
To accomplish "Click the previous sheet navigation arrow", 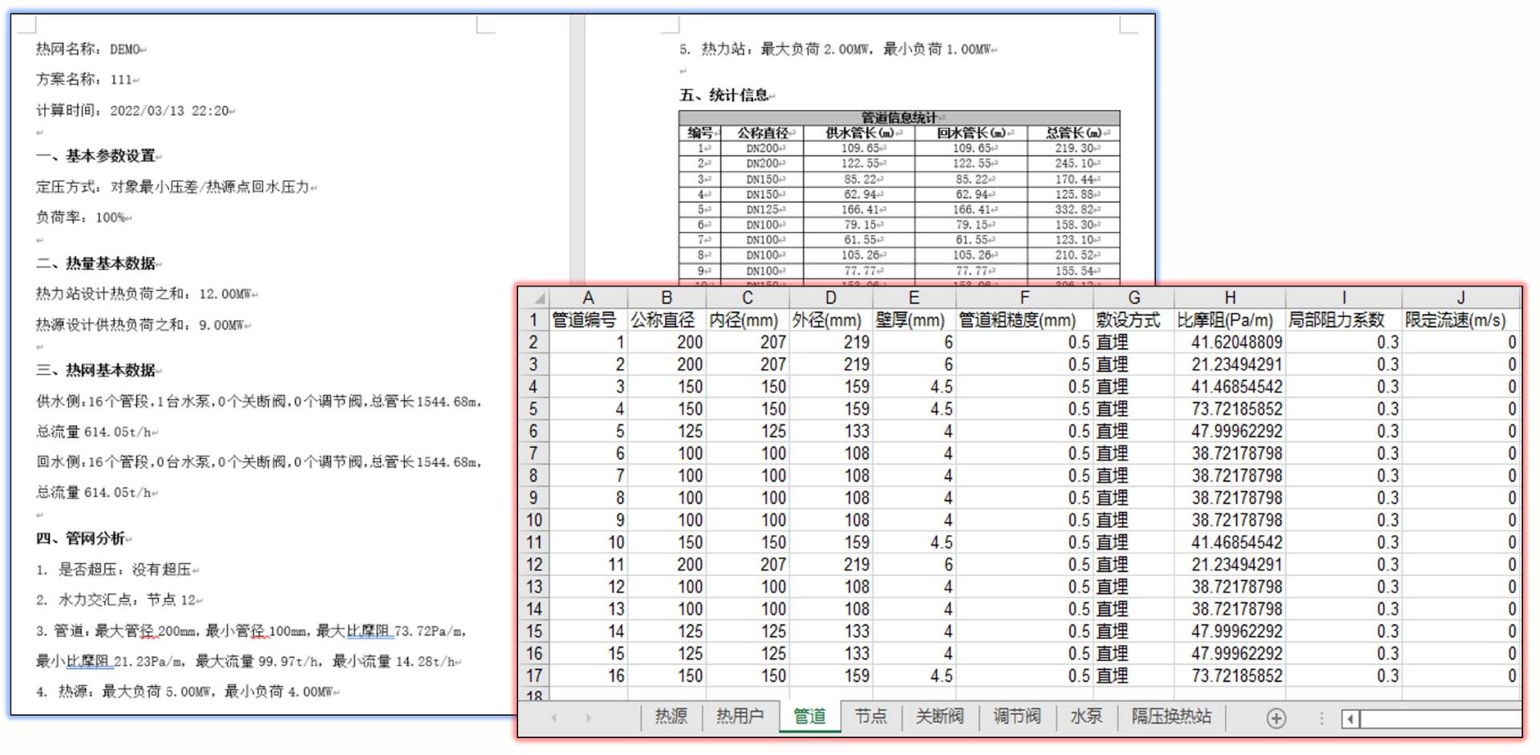I will point(554,718).
